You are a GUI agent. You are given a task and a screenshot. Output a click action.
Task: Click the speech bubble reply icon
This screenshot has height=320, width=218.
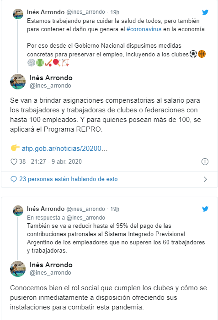(13, 179)
